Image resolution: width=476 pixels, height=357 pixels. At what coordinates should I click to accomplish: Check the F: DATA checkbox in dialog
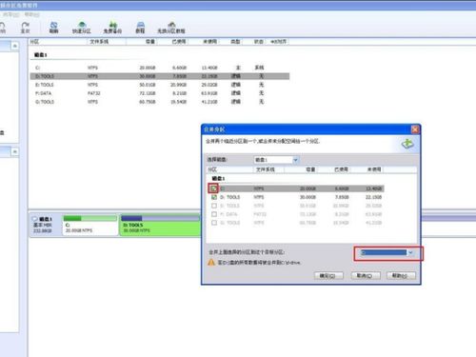[214, 214]
